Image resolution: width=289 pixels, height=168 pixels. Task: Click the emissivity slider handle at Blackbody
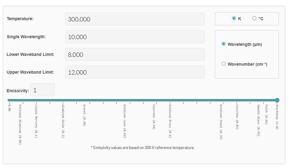pos(277,100)
